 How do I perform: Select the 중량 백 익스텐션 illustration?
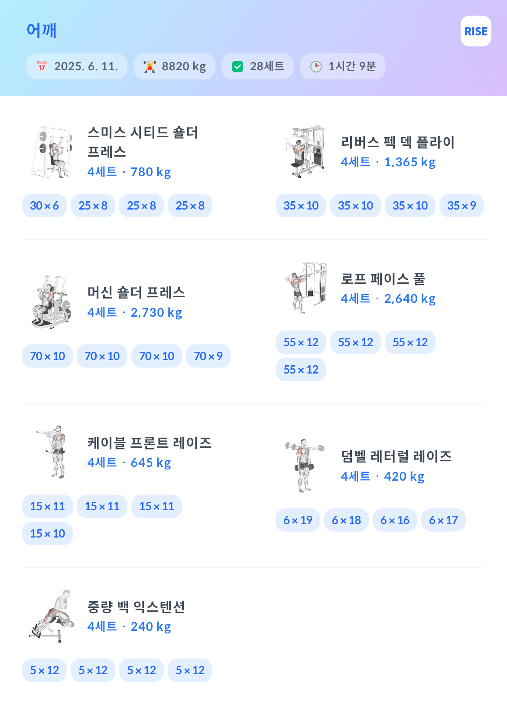tap(51, 616)
